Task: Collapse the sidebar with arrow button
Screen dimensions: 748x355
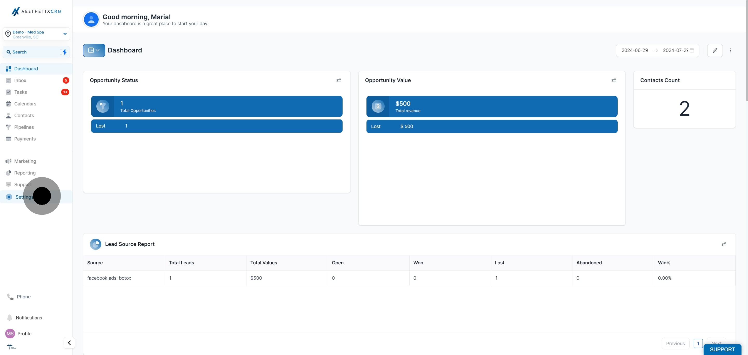Action: [x=69, y=343]
